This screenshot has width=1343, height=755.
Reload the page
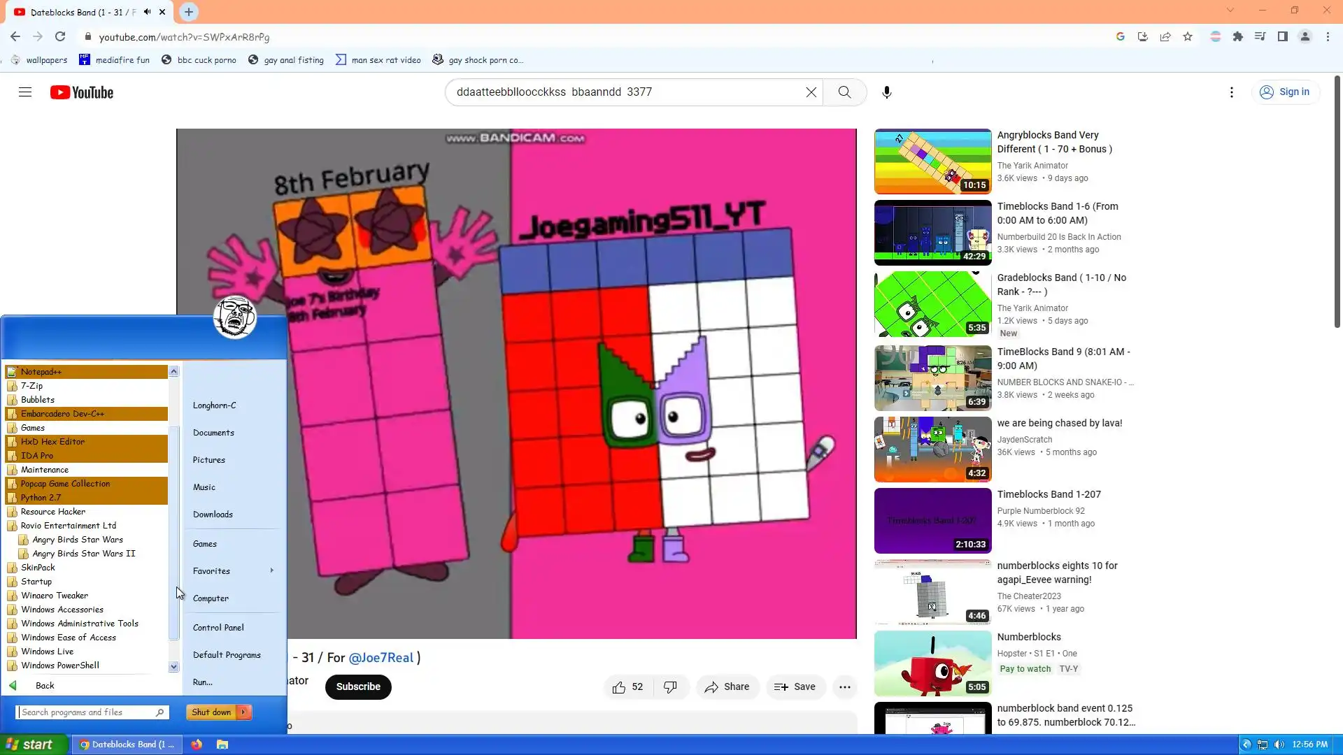[60, 37]
